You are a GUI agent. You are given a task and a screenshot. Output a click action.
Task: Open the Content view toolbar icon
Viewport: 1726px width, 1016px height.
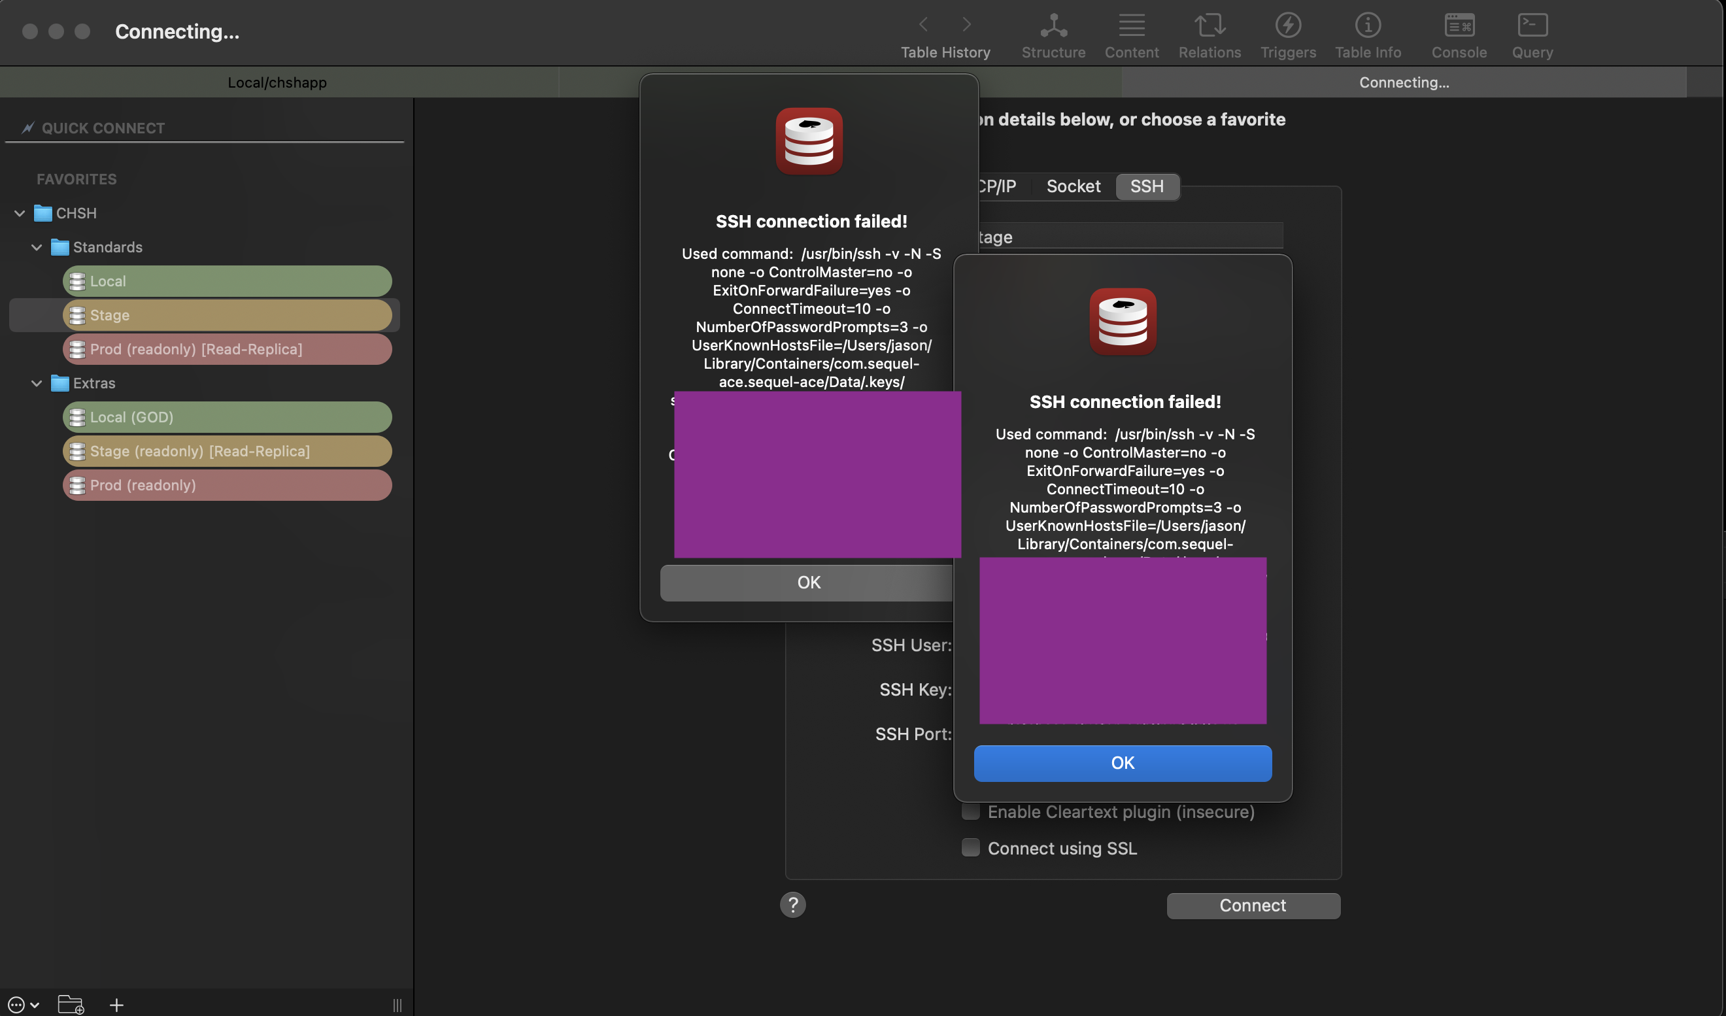(1132, 35)
